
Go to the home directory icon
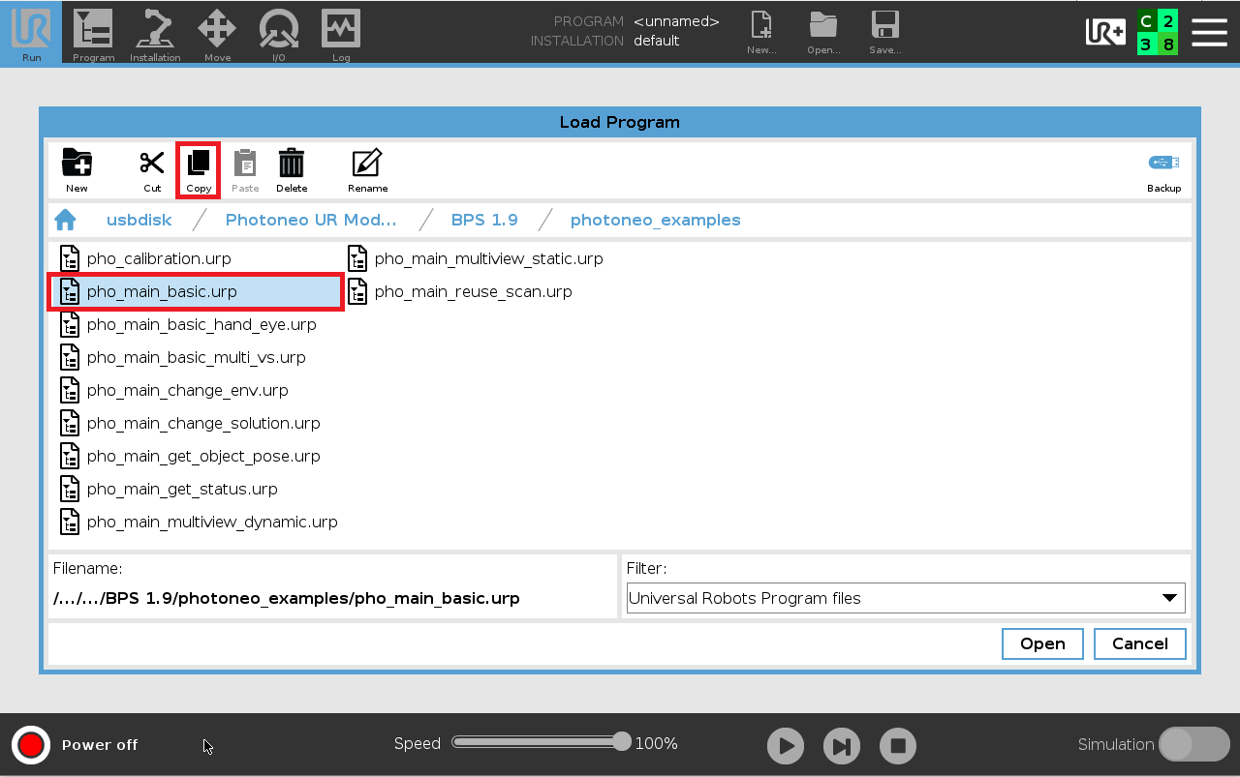click(65, 220)
